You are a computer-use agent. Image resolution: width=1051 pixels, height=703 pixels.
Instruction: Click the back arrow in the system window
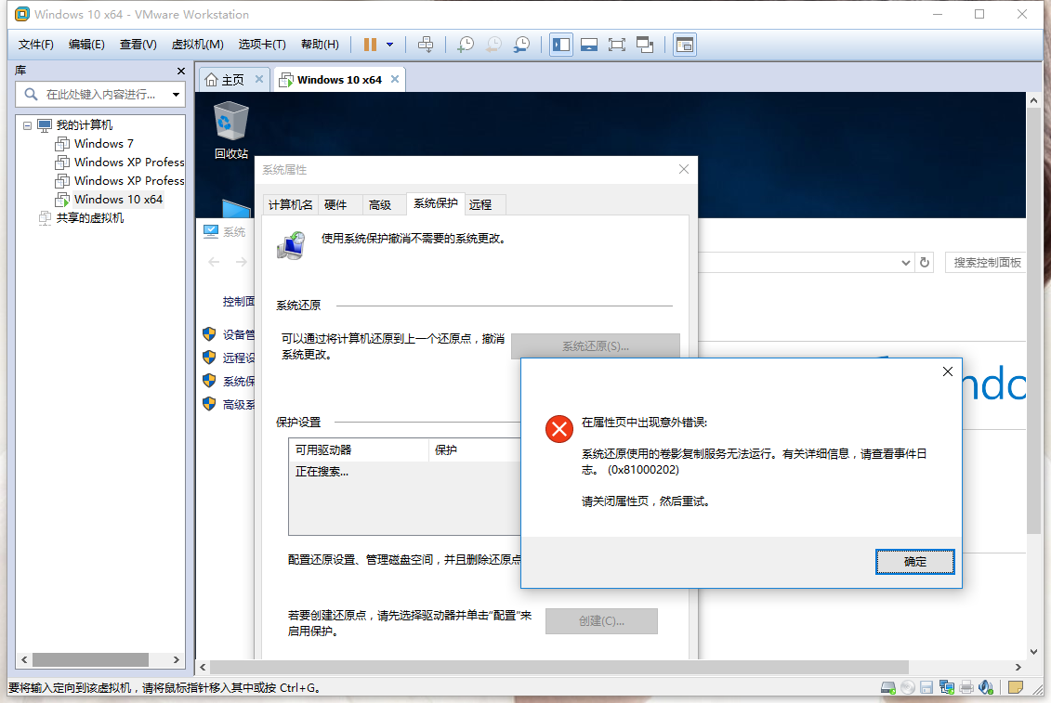pos(214,262)
